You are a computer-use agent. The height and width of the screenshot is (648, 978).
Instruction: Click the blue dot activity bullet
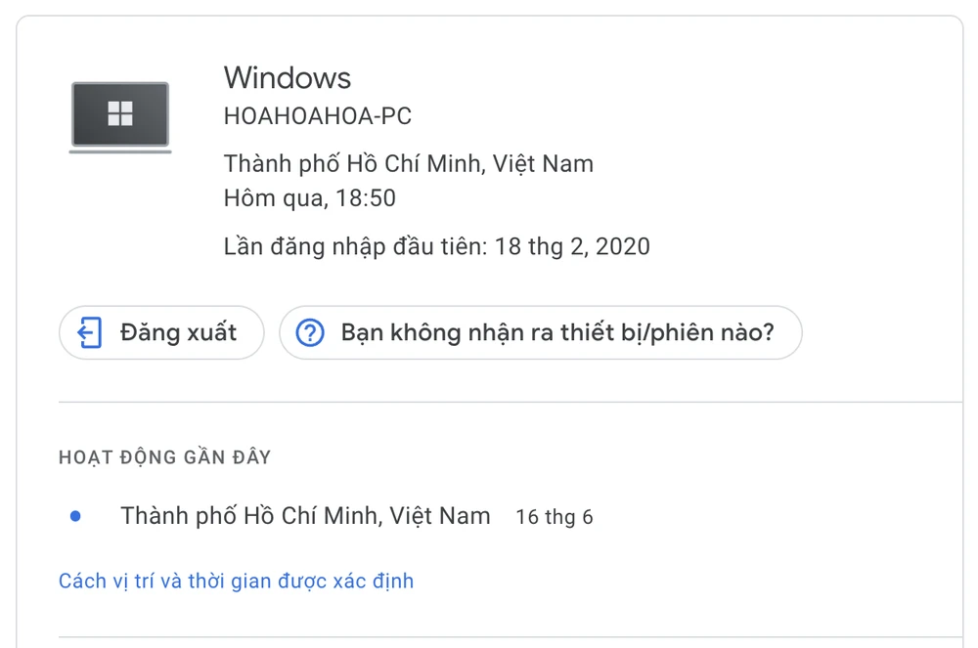pos(75,516)
